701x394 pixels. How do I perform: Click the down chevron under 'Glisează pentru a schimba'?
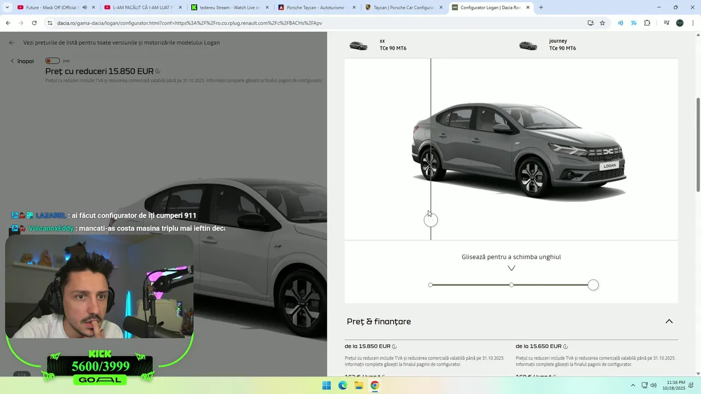coord(512,268)
